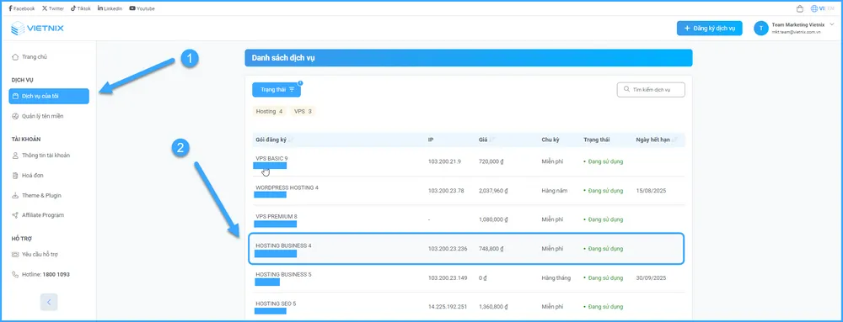Click the search magnifier icon

click(x=626, y=90)
